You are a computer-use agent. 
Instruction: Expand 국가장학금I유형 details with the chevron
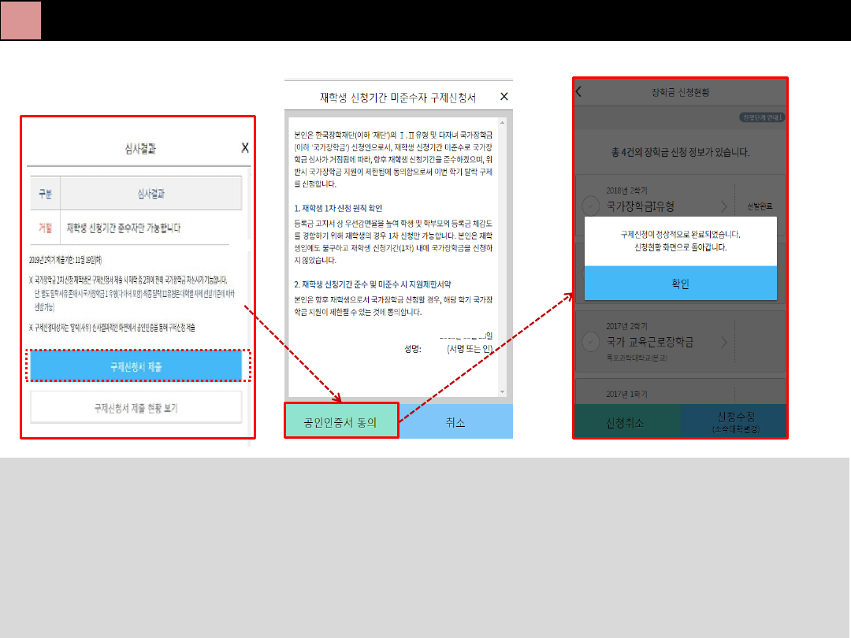723,206
